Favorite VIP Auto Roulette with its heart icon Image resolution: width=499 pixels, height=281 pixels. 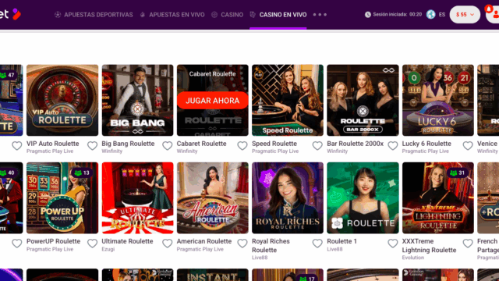pos(92,146)
